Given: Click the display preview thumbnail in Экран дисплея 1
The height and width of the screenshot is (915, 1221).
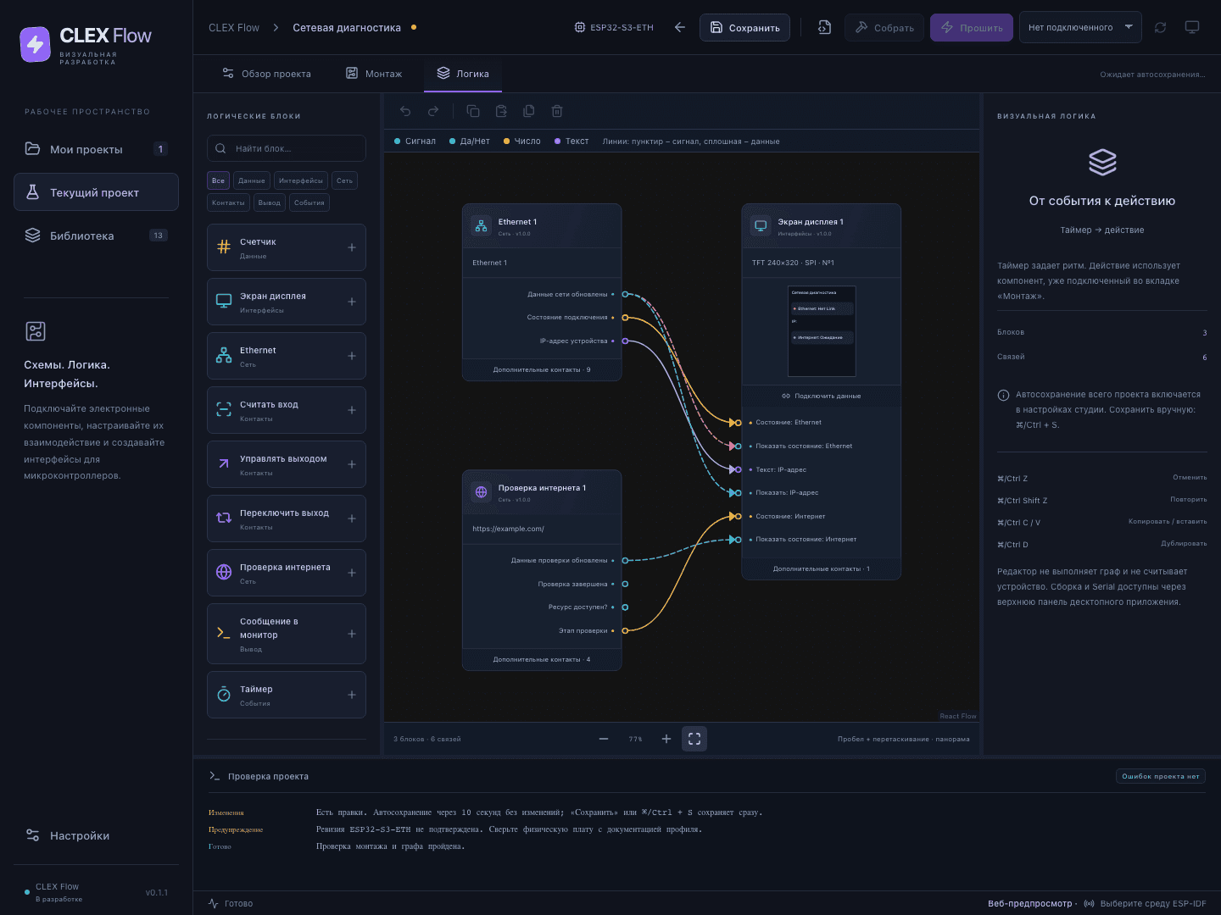Looking at the screenshot, I should click(x=822, y=331).
